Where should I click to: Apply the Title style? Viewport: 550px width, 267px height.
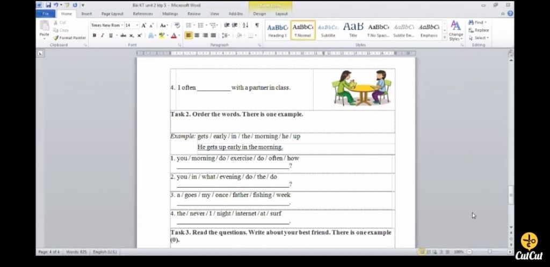pos(353,31)
